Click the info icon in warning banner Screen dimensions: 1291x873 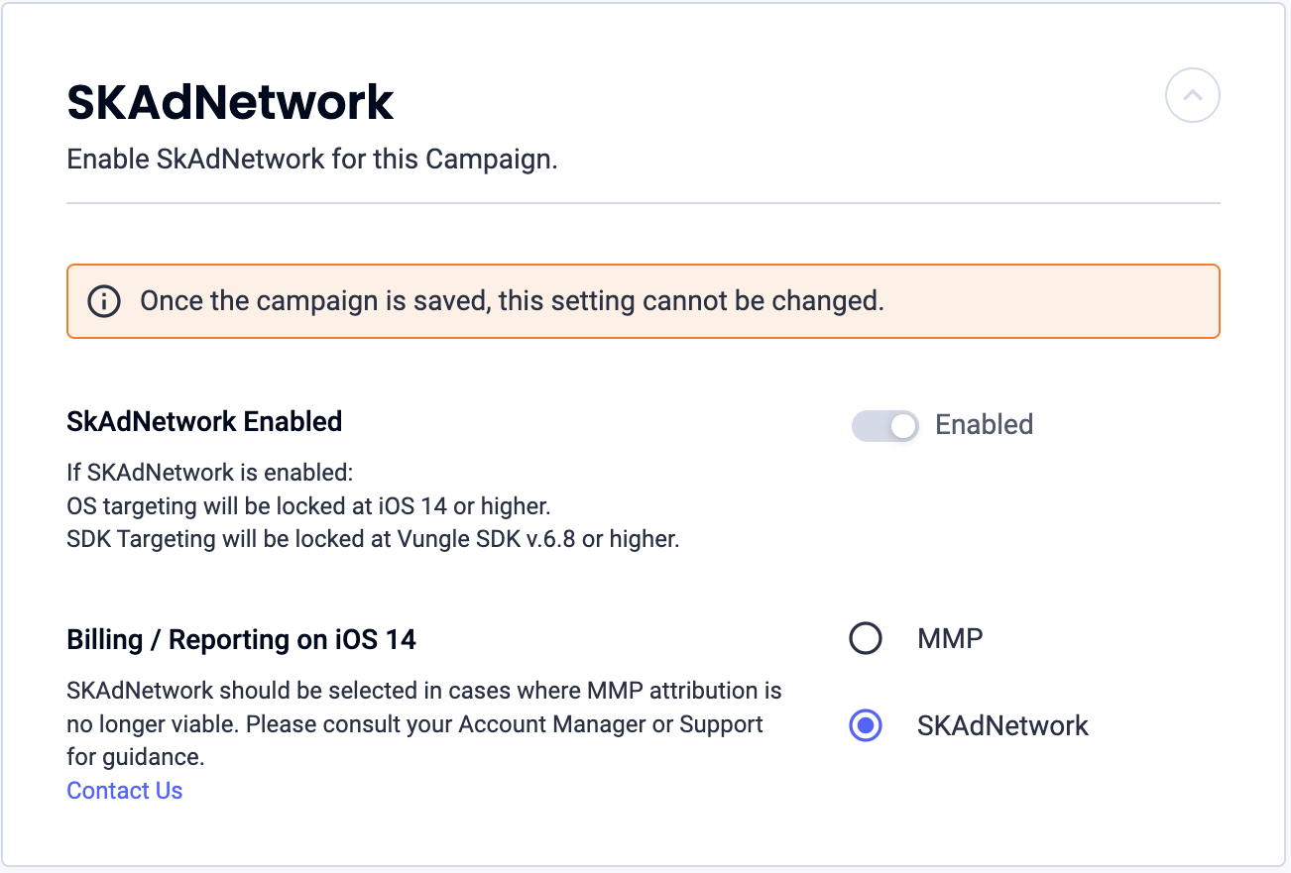(104, 301)
